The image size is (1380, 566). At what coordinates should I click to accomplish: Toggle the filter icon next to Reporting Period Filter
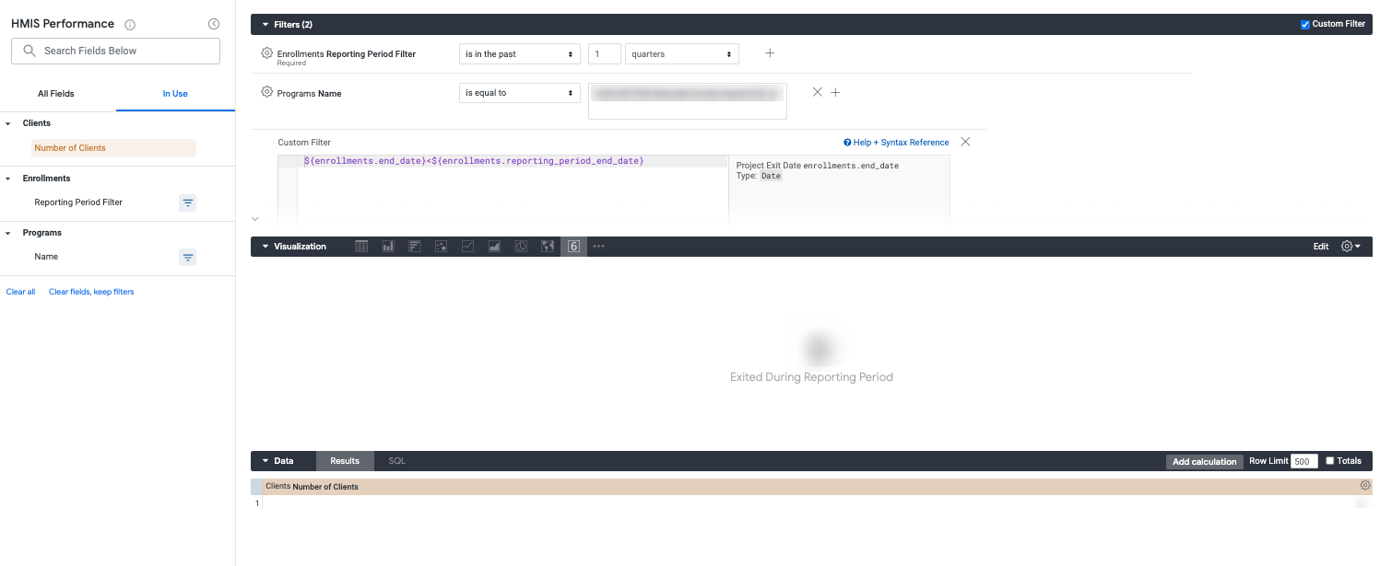pyautogui.click(x=187, y=202)
